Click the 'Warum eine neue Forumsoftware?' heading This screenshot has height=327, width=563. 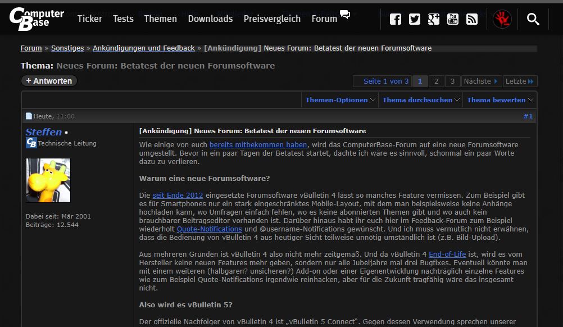coord(205,179)
